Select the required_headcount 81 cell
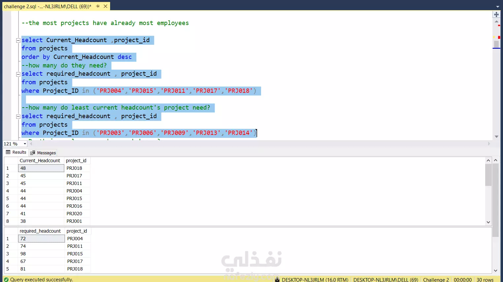The image size is (503, 282). [x=41, y=269]
